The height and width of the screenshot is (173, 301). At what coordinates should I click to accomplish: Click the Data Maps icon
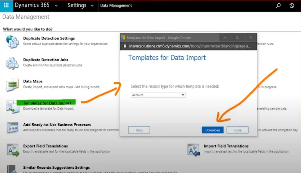click(x=12, y=85)
